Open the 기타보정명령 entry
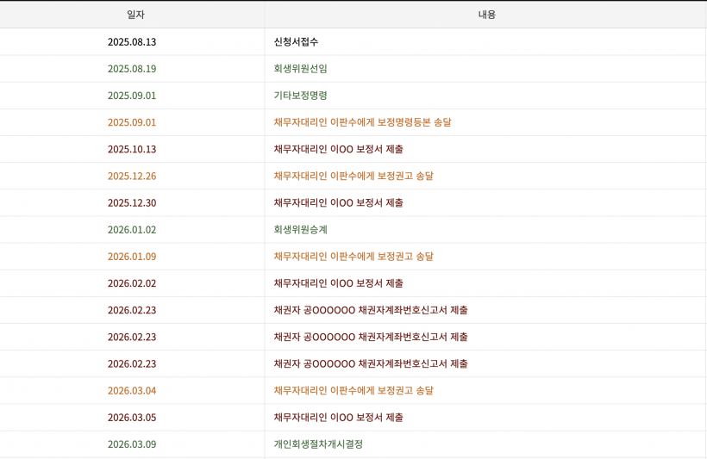This screenshot has width=707, height=459. pyautogui.click(x=300, y=96)
